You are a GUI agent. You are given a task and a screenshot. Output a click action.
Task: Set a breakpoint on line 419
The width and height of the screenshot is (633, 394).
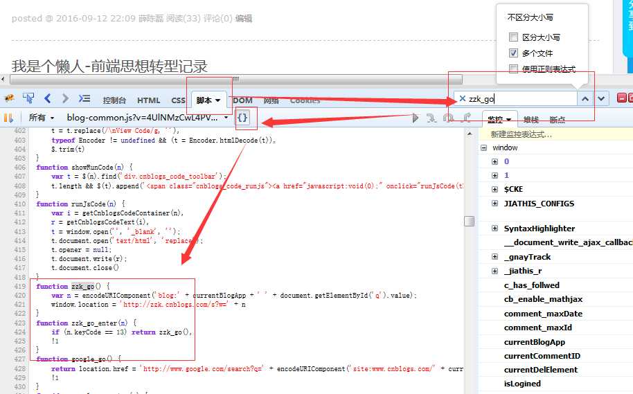[19, 286]
